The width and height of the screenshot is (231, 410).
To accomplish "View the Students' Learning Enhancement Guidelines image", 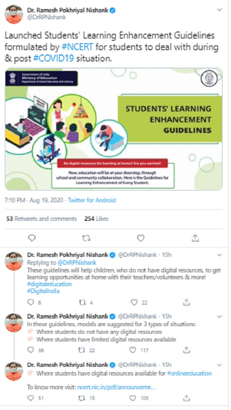I will tap(114, 129).
